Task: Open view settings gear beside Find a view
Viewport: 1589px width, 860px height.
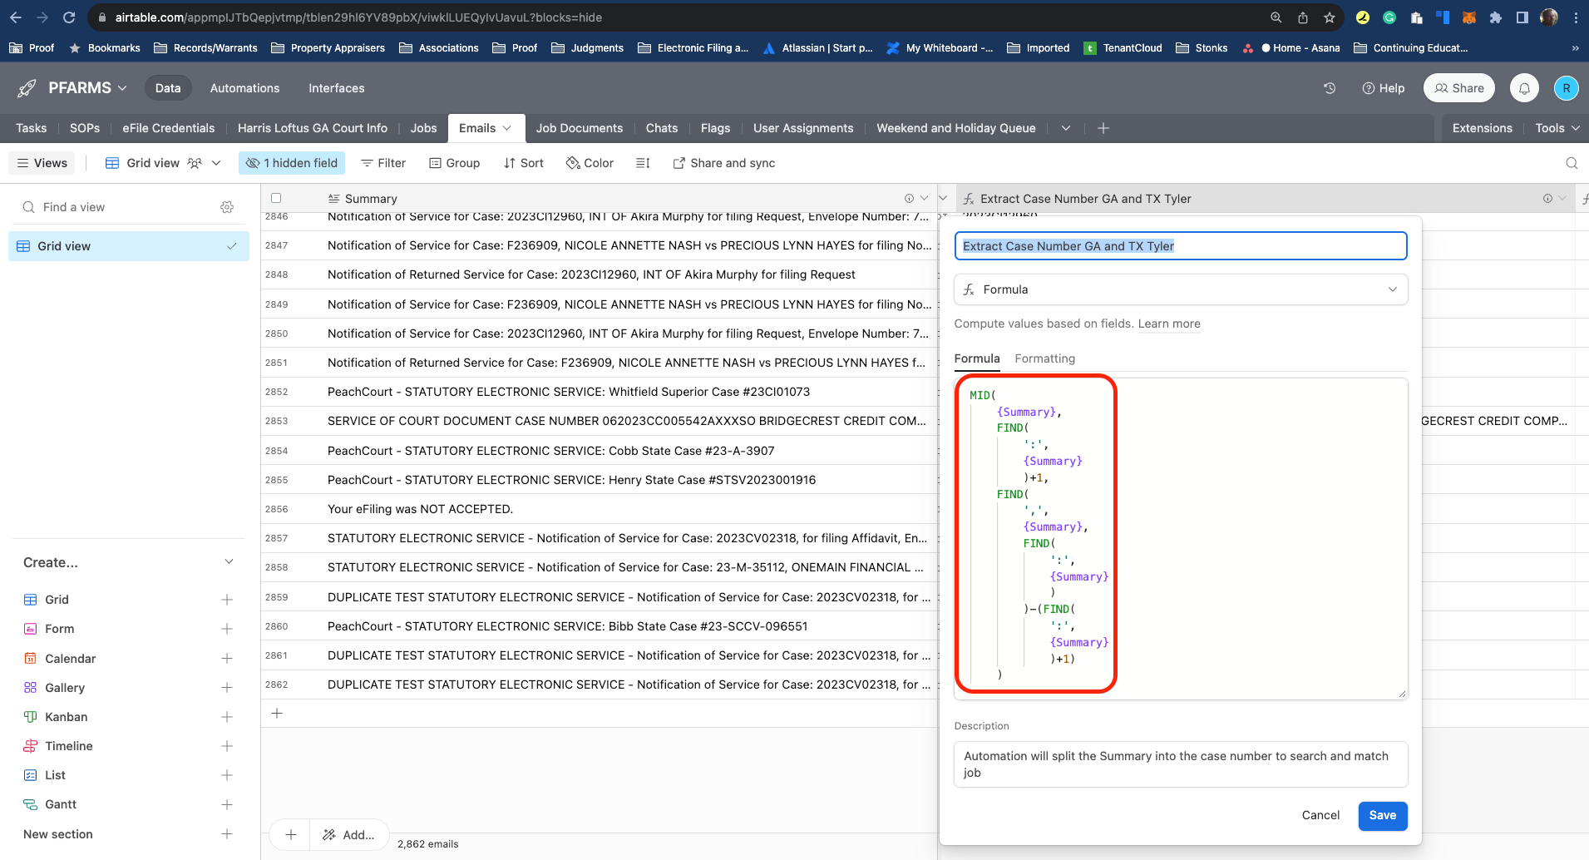Action: click(227, 207)
